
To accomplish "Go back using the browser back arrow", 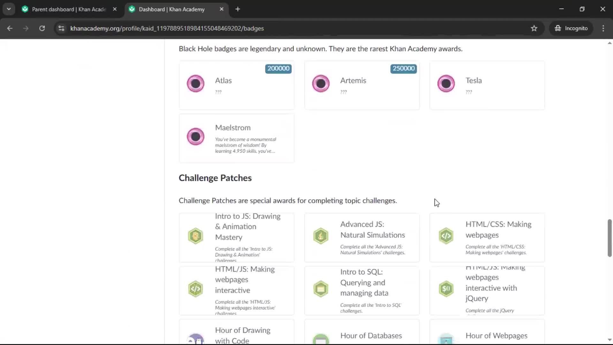I will point(10,28).
